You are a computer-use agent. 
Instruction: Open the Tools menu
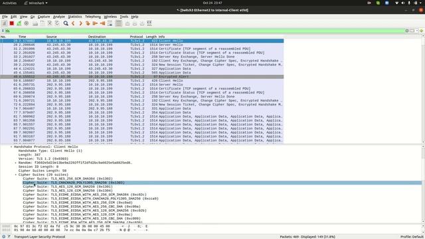pyautogui.click(x=124, y=17)
